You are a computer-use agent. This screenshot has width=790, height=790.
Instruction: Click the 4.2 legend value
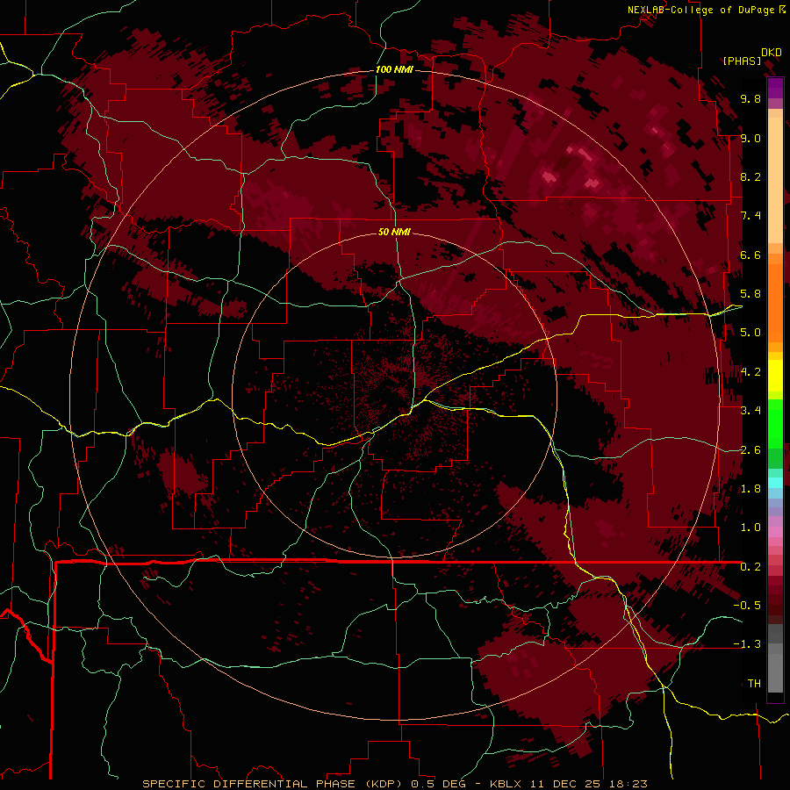point(750,372)
